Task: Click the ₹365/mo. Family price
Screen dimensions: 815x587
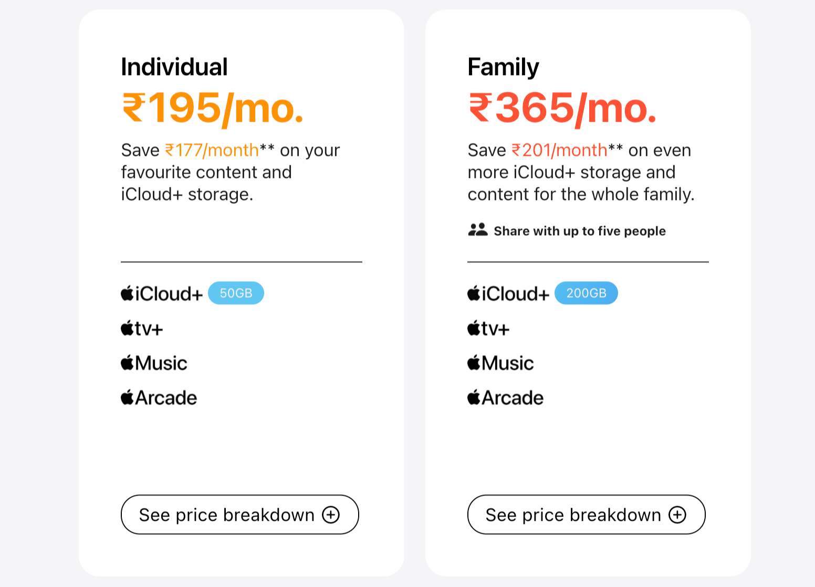Action: [562, 109]
